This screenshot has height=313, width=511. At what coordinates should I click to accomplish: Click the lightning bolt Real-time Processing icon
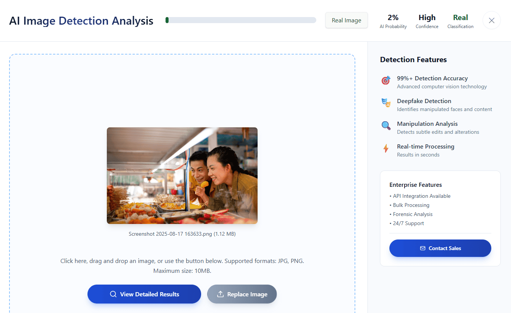(386, 148)
